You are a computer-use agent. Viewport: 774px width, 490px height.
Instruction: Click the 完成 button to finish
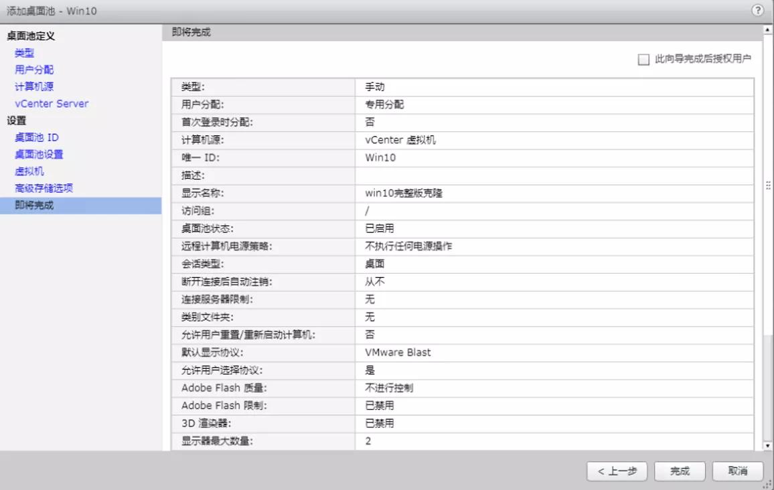pyautogui.click(x=680, y=471)
